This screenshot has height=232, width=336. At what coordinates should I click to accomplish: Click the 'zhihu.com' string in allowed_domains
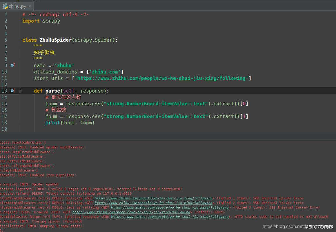click(105, 72)
